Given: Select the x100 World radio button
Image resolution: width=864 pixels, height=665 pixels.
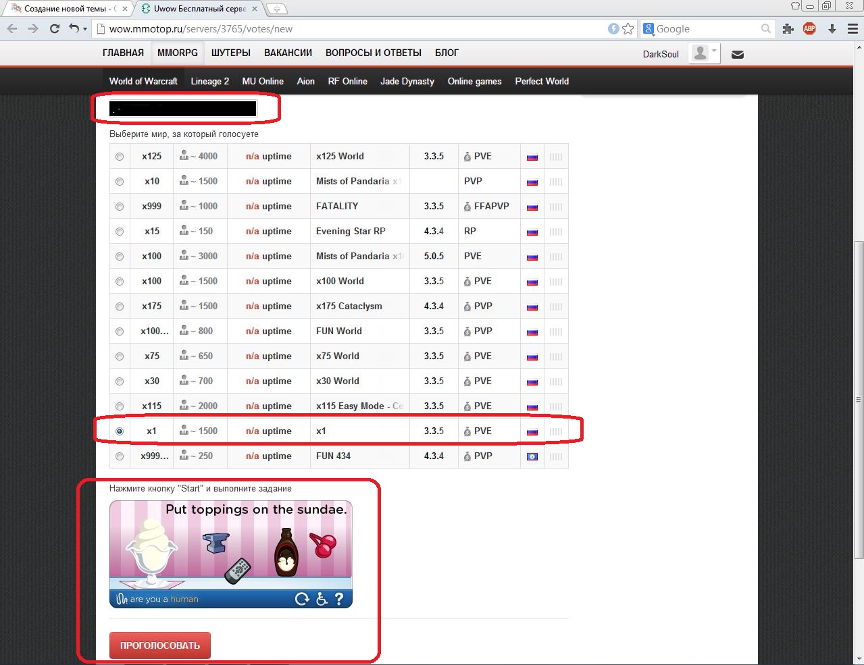Looking at the screenshot, I should (x=120, y=282).
